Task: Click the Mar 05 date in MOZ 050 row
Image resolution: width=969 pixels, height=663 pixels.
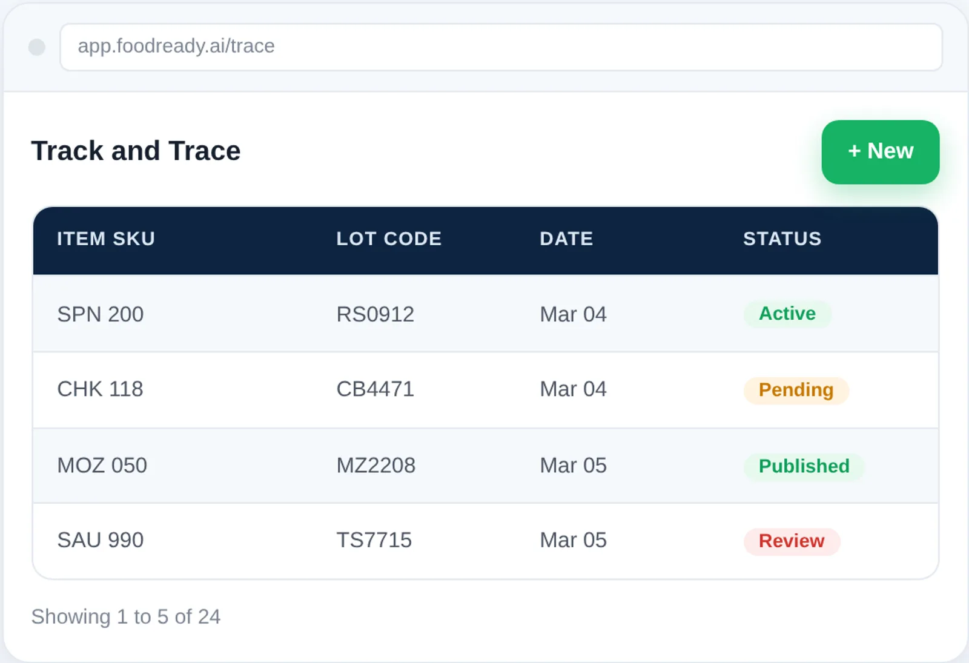Action: coord(573,465)
